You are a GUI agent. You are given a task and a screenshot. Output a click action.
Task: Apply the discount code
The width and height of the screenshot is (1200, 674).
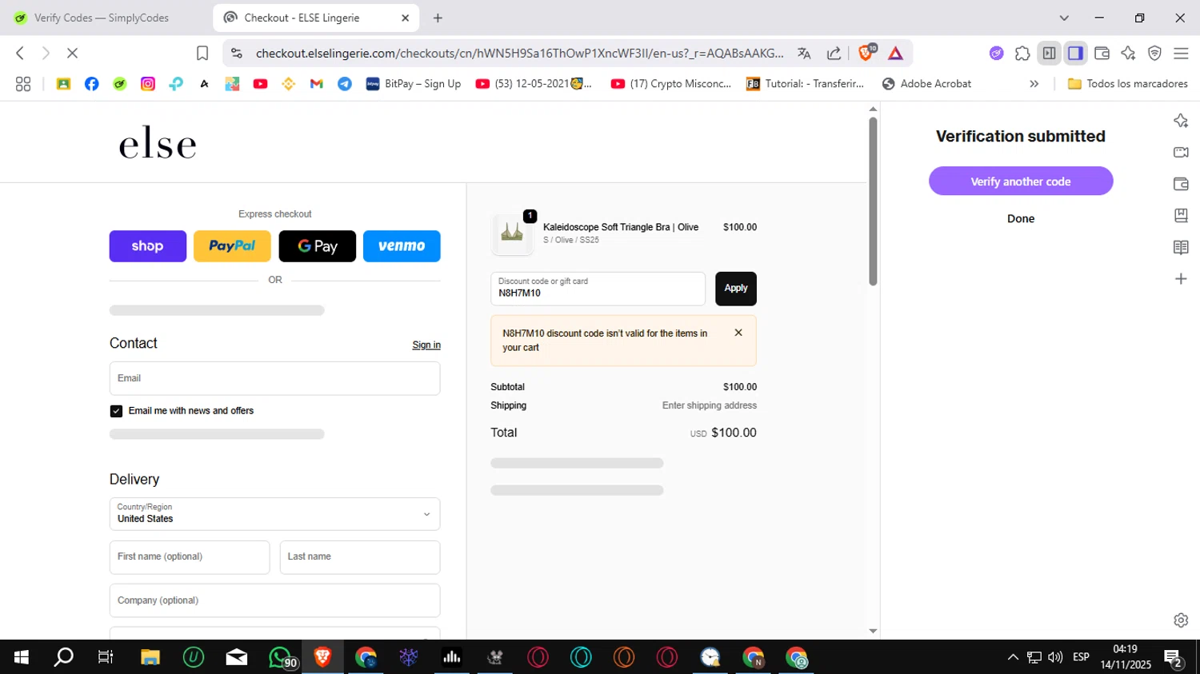point(736,289)
